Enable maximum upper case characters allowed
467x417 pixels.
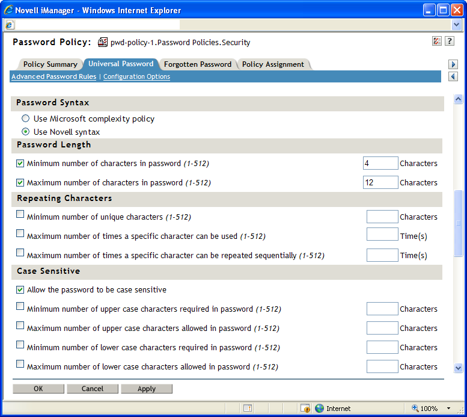click(20, 325)
